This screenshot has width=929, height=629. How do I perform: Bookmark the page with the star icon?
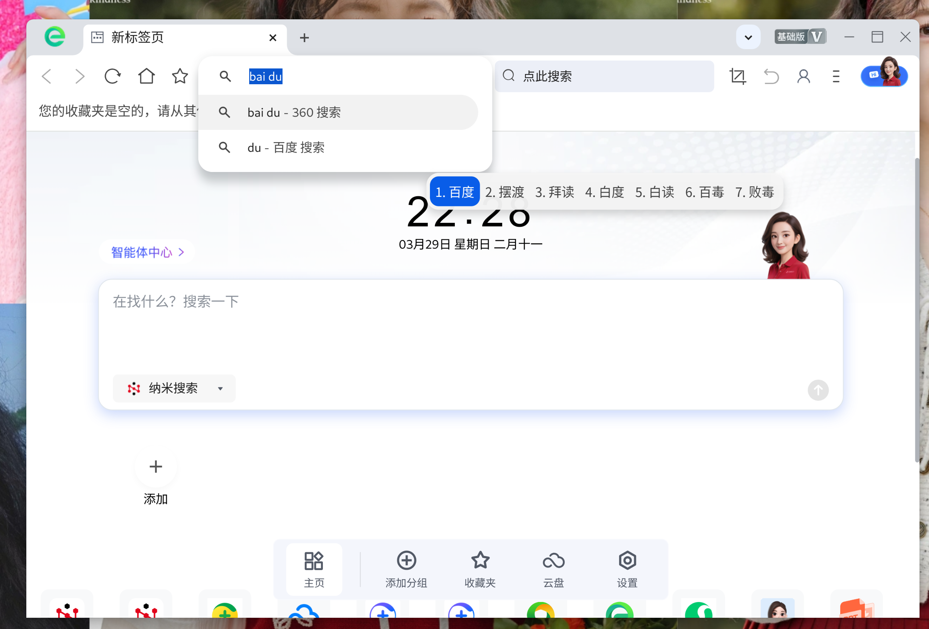coord(179,76)
